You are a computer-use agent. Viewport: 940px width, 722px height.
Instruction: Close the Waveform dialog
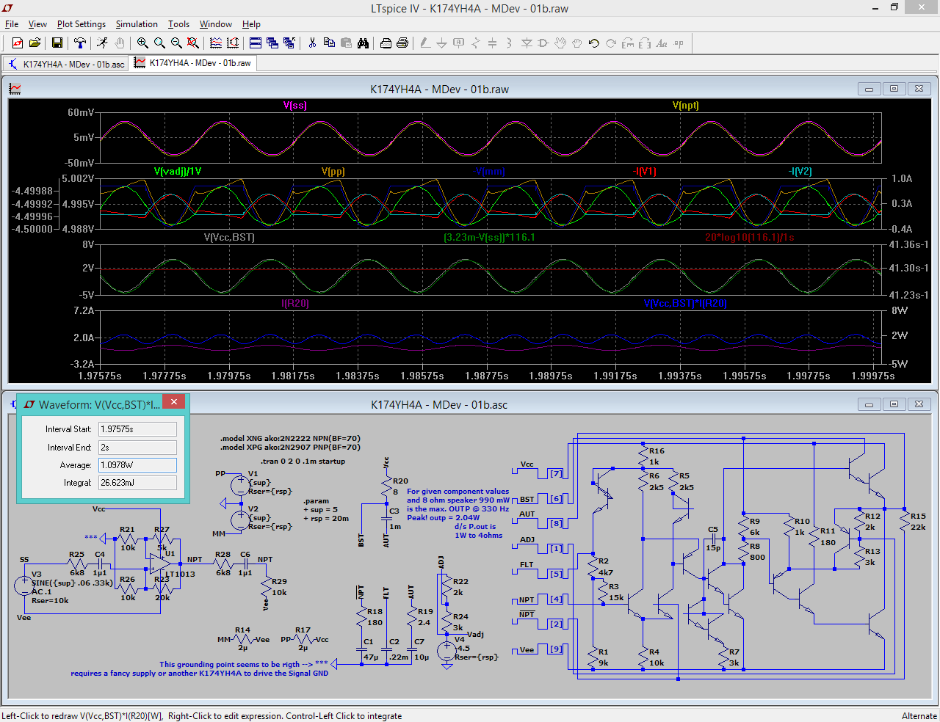173,401
